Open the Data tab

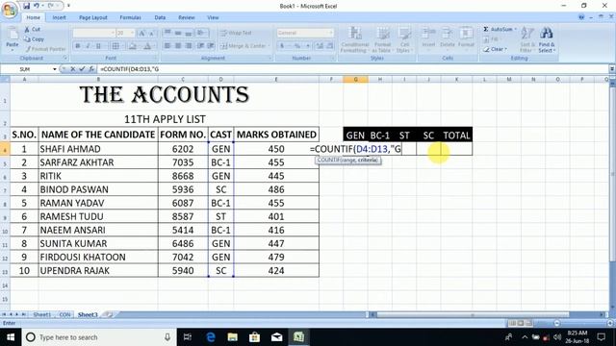160,17
